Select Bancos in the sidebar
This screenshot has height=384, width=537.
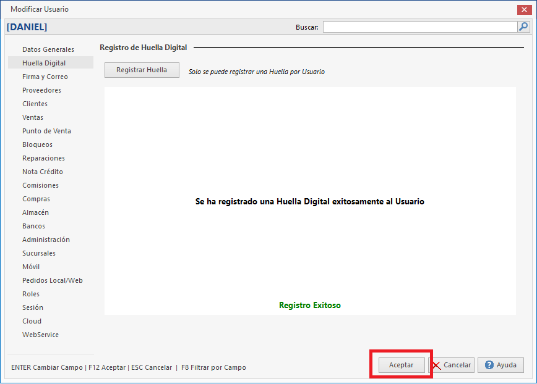[33, 226]
